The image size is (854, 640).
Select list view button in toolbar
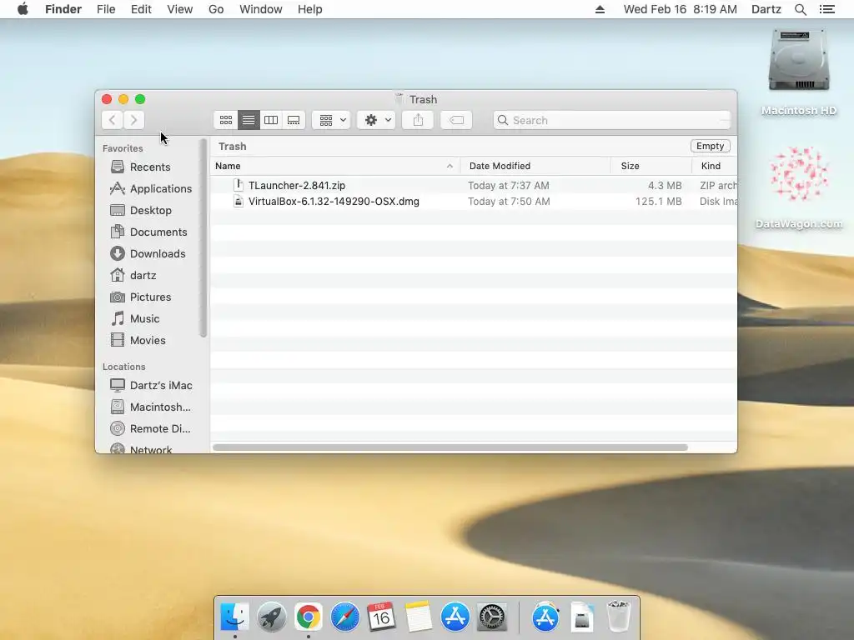click(x=249, y=120)
